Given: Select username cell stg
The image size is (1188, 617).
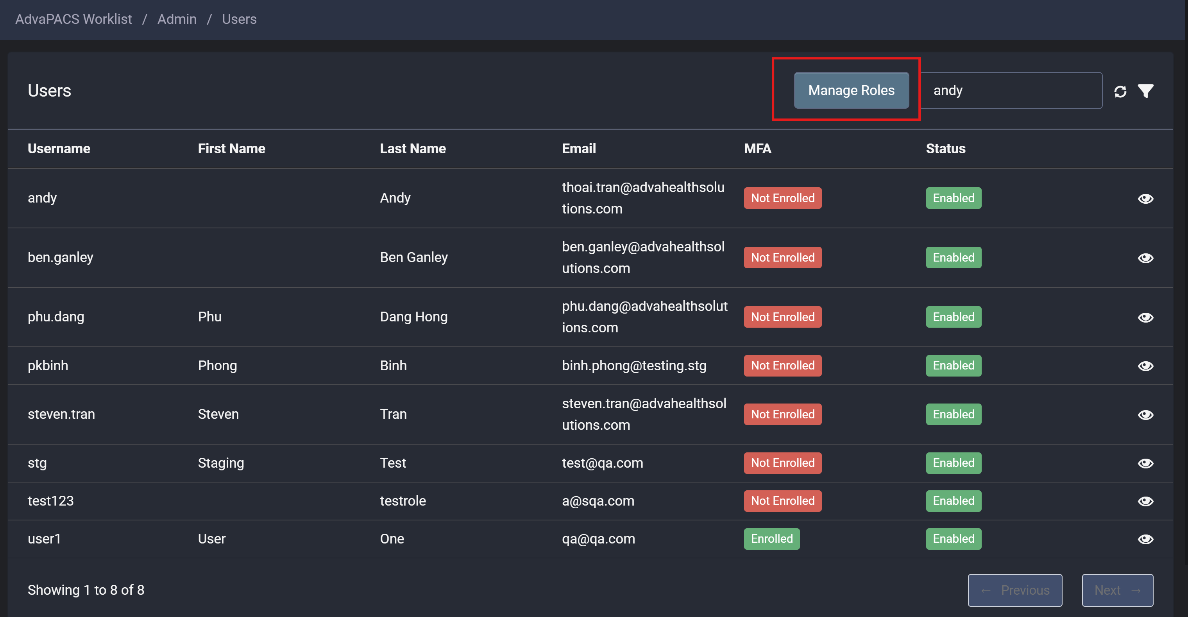Looking at the screenshot, I should [37, 463].
